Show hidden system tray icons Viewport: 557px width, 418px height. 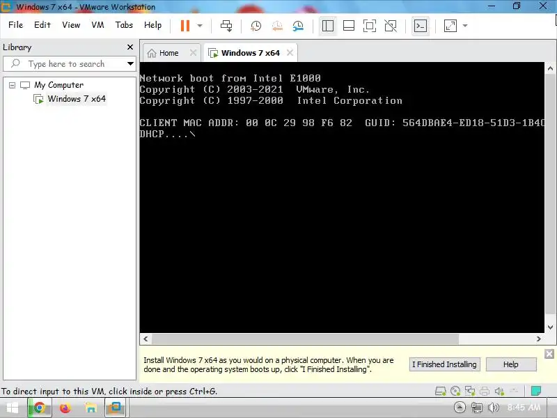460,408
